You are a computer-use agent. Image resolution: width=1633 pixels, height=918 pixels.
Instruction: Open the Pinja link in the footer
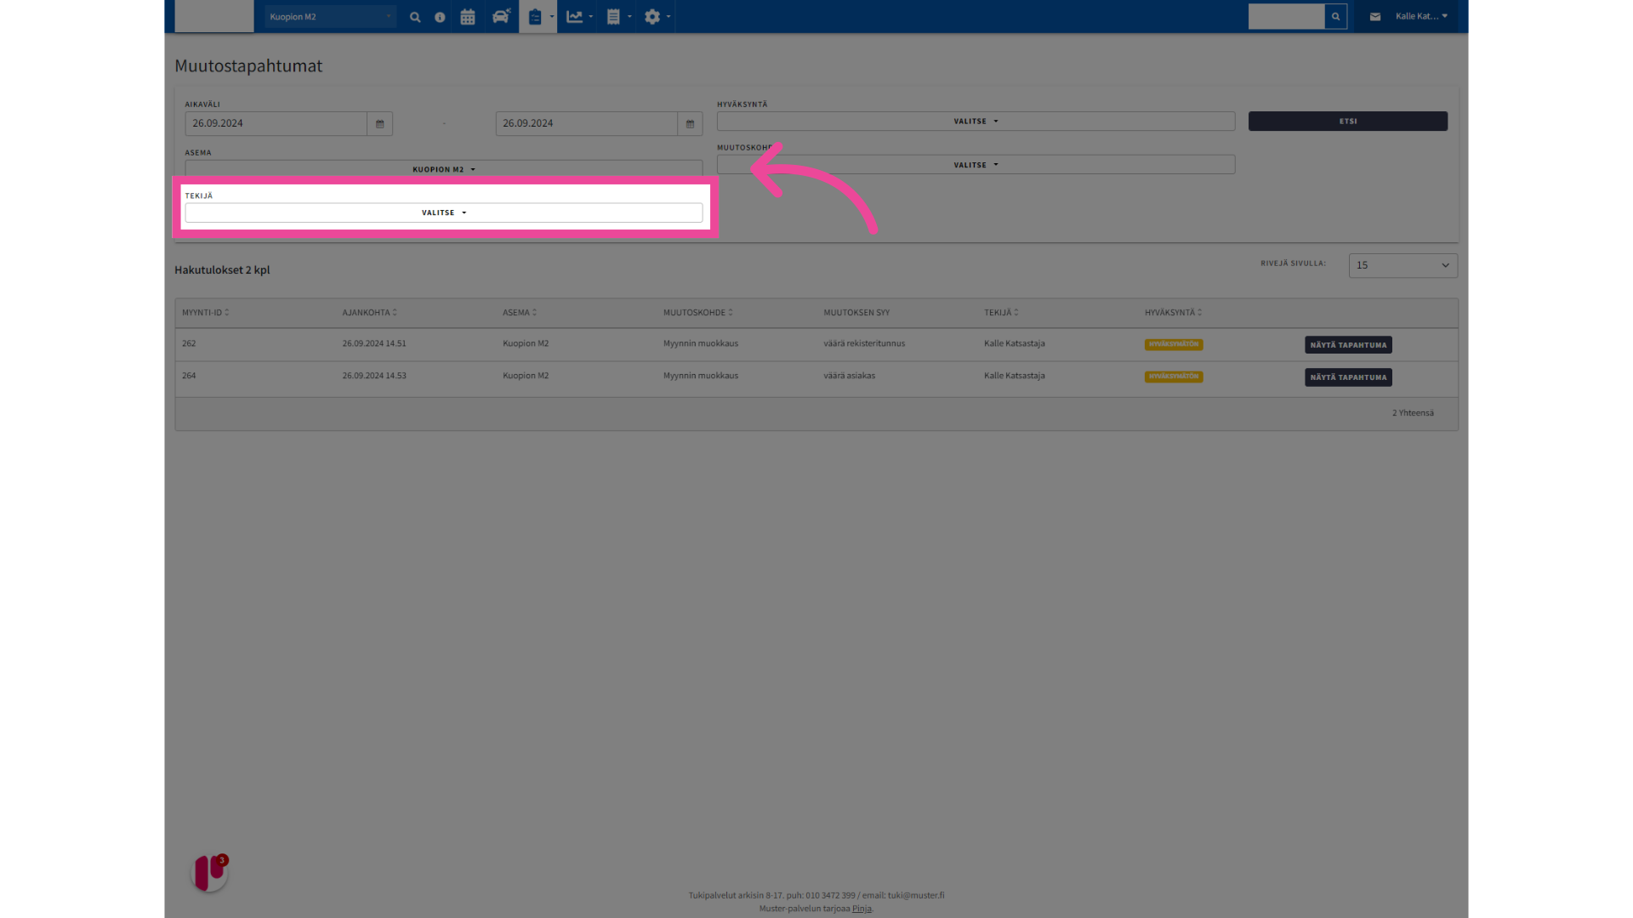point(862,909)
